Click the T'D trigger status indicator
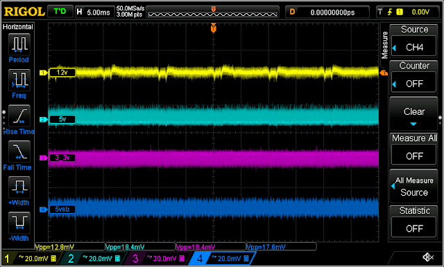Viewport: 444px width, 267px height. 60,12
